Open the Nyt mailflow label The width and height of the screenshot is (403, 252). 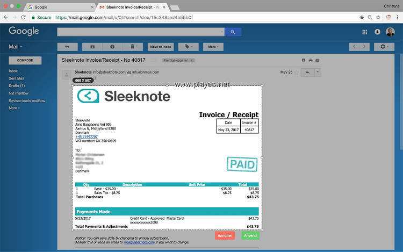(18, 93)
